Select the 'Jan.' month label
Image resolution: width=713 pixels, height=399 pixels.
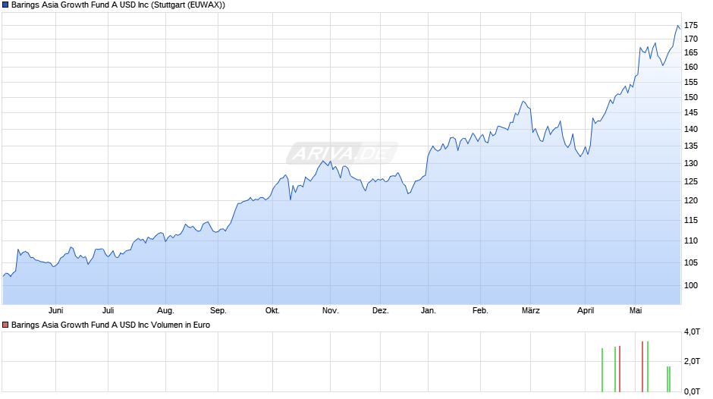(x=429, y=311)
